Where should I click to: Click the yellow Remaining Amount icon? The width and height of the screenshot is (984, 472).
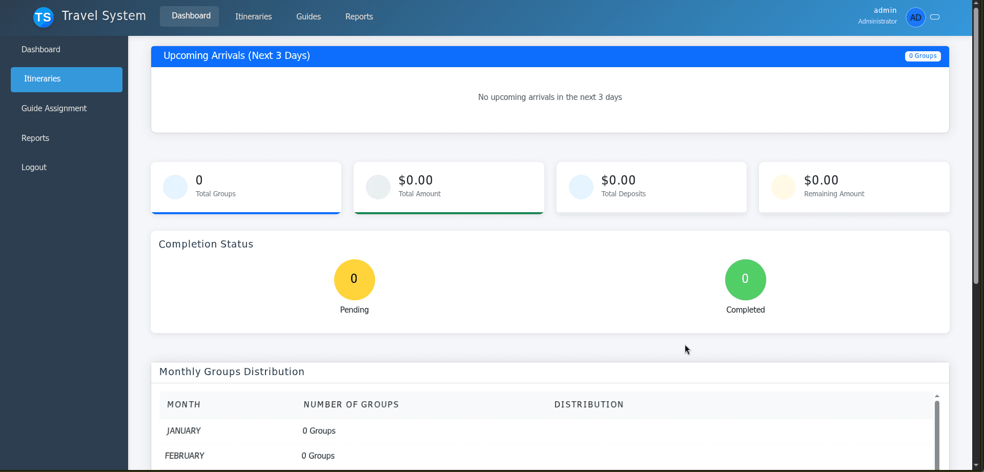click(783, 187)
